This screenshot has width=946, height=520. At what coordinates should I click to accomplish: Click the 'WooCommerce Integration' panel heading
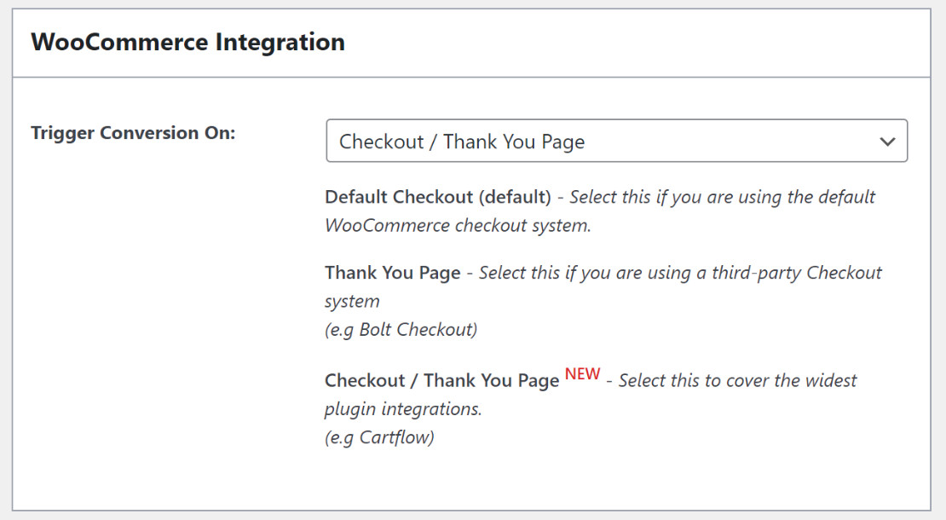[x=187, y=42]
